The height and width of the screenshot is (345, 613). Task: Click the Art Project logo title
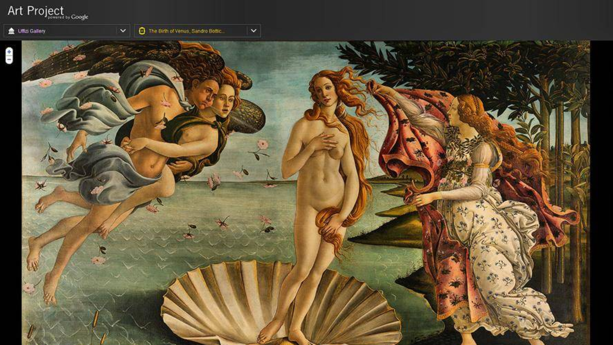coord(36,10)
